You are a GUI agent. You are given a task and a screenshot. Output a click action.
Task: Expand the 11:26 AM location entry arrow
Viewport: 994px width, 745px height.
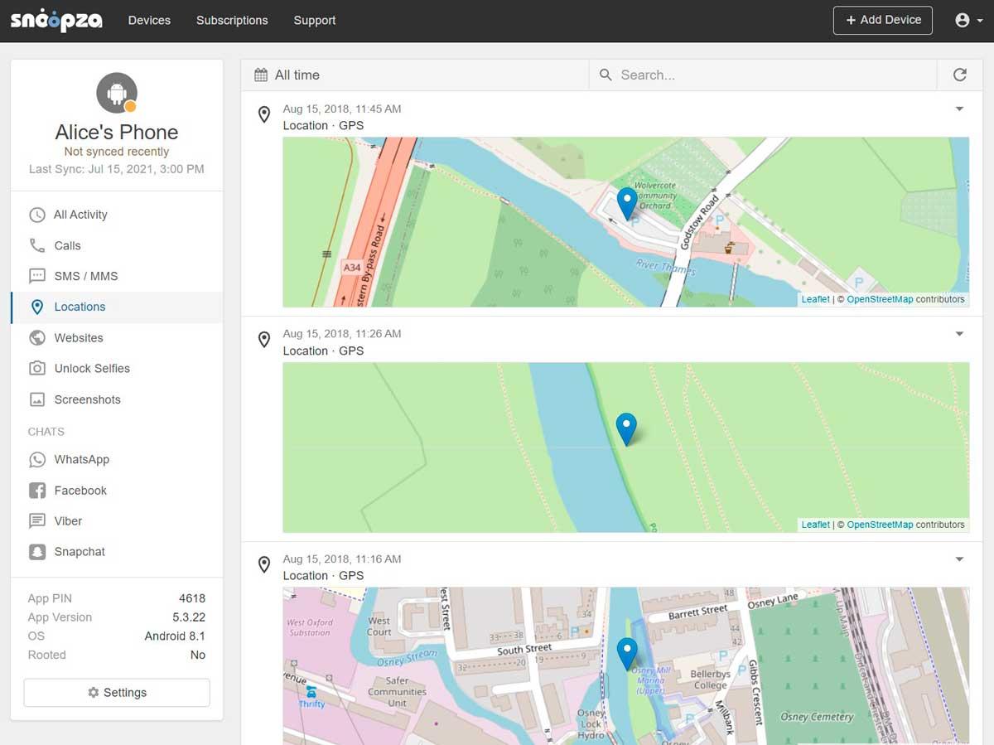[959, 334]
